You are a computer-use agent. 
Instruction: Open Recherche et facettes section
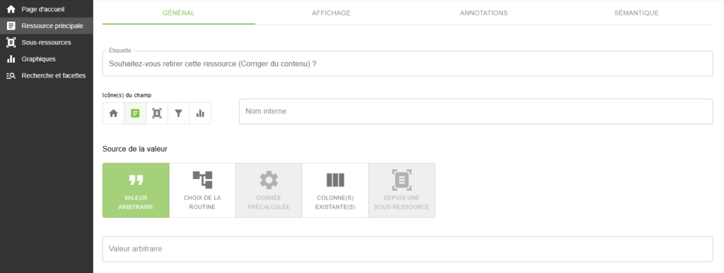(x=46, y=75)
